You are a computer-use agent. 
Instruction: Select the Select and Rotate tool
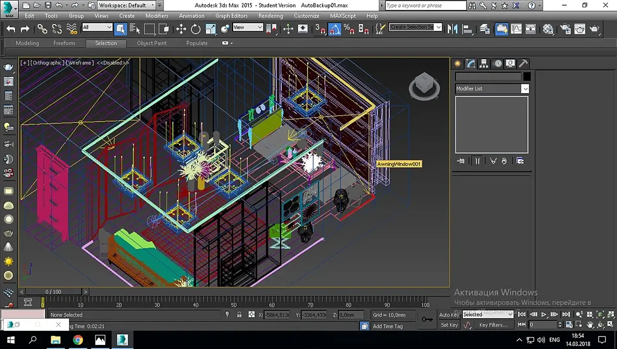click(196, 29)
